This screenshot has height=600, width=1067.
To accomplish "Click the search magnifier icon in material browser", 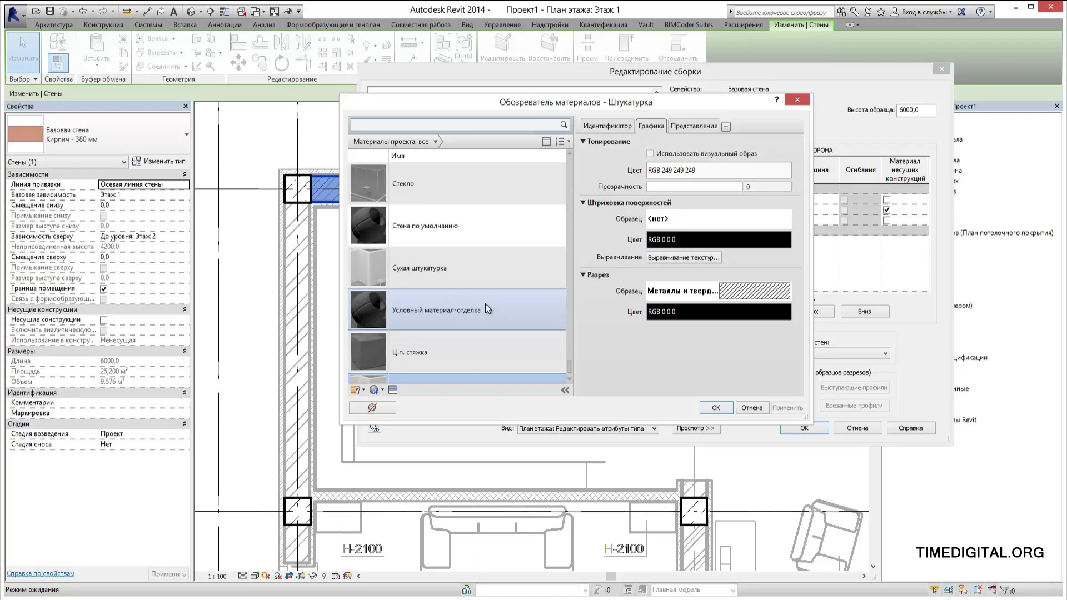I will coord(564,125).
